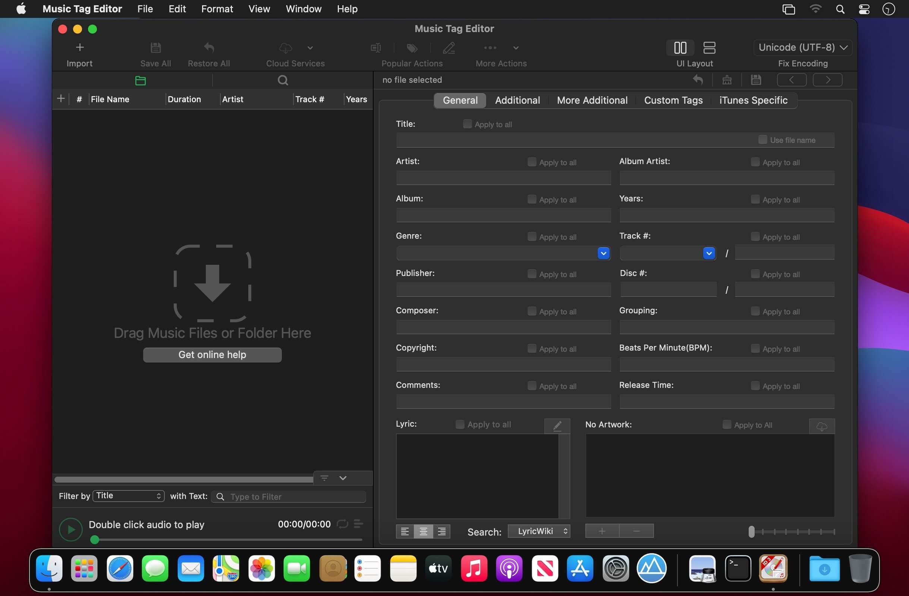Open the Track # dropdown
909x596 pixels.
[709, 253]
